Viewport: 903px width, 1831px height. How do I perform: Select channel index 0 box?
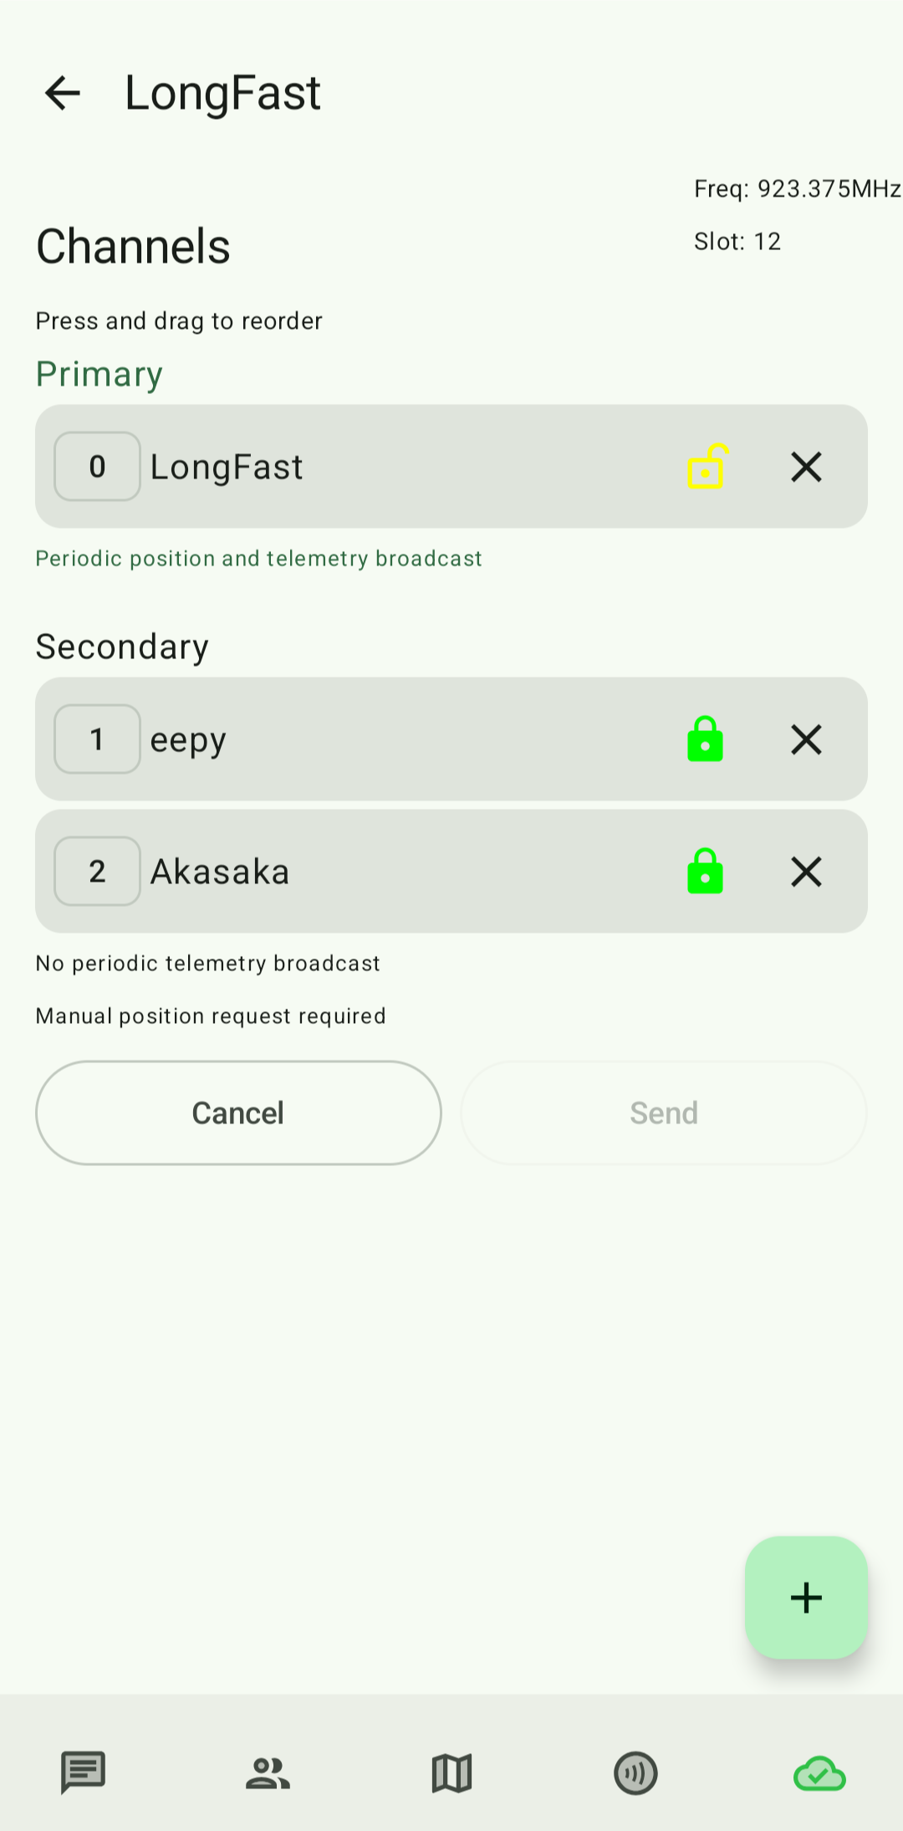tap(97, 466)
